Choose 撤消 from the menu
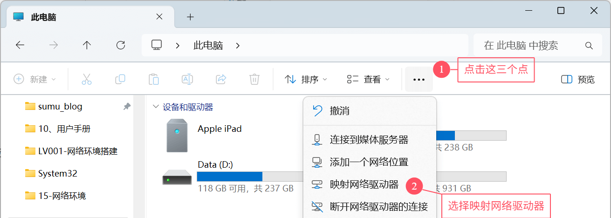This screenshot has width=611, height=218. pyautogui.click(x=370, y=111)
